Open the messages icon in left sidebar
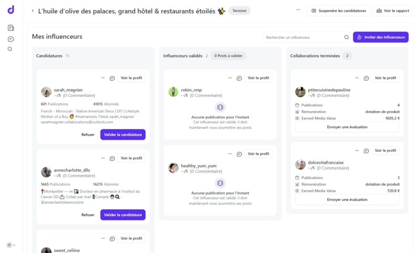The width and height of the screenshot is (416, 253). [x=11, y=39]
